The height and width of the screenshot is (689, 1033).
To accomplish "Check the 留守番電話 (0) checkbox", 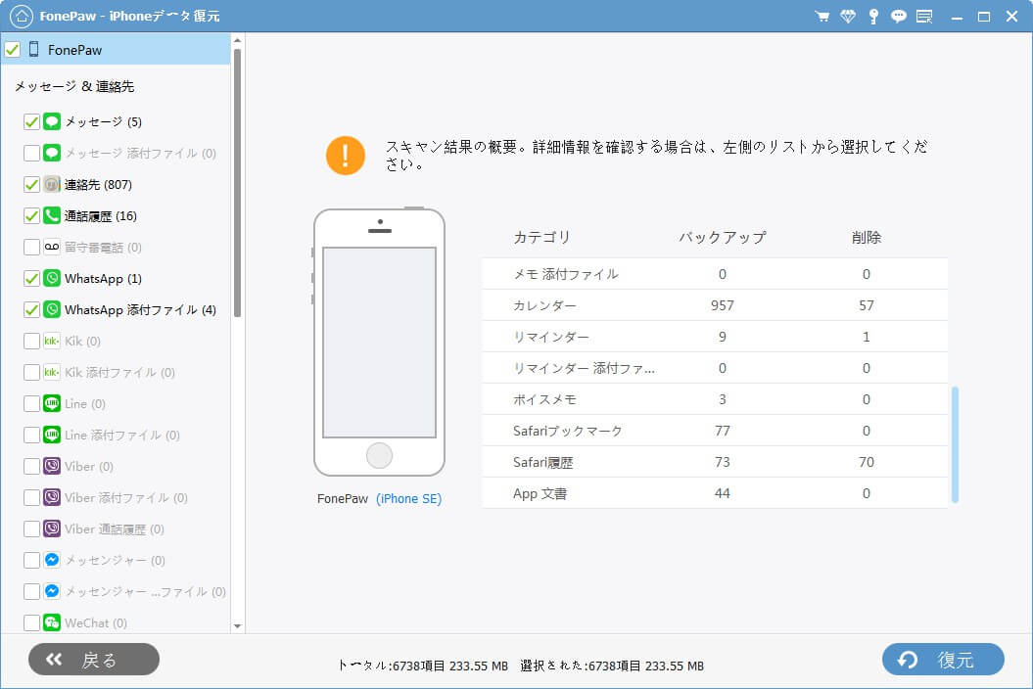I will click(31, 247).
